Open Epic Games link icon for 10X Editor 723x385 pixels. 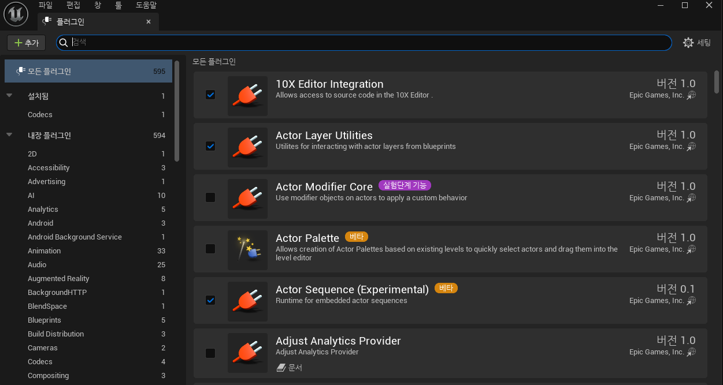coord(691,95)
